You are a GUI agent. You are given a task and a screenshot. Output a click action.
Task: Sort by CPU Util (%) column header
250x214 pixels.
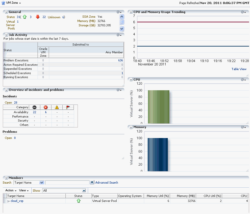(x=209, y=196)
